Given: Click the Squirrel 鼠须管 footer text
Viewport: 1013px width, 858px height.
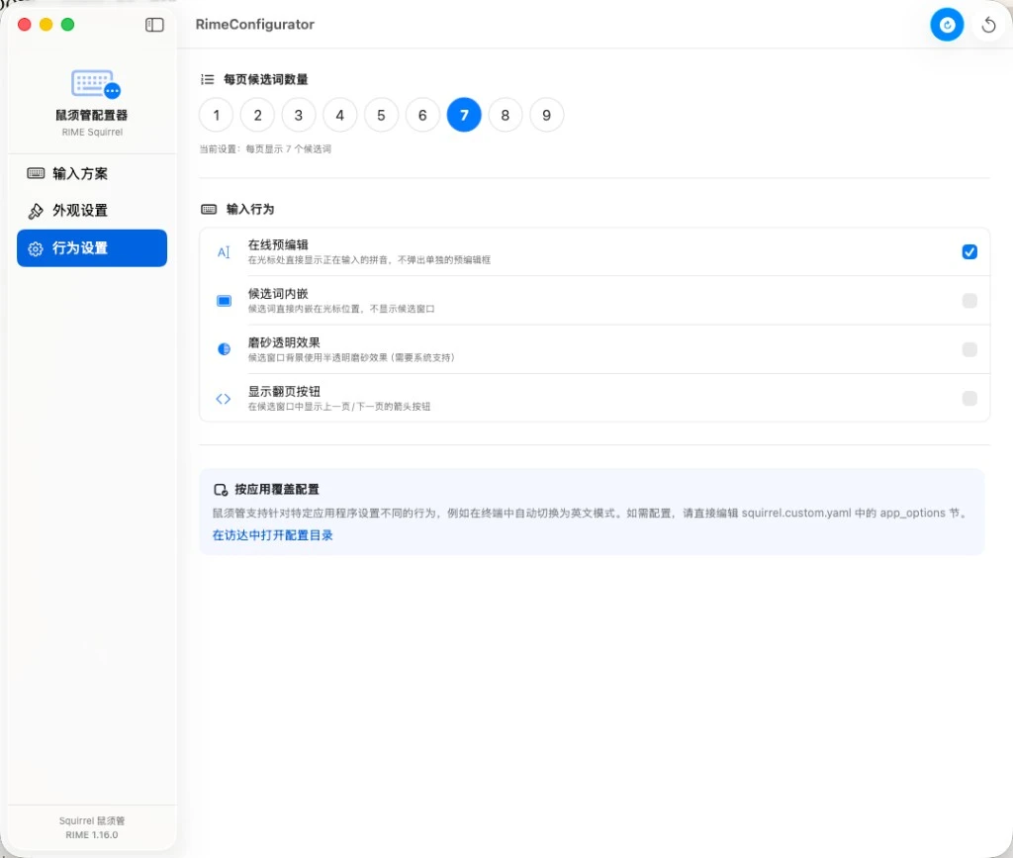Looking at the screenshot, I should click(x=92, y=820).
